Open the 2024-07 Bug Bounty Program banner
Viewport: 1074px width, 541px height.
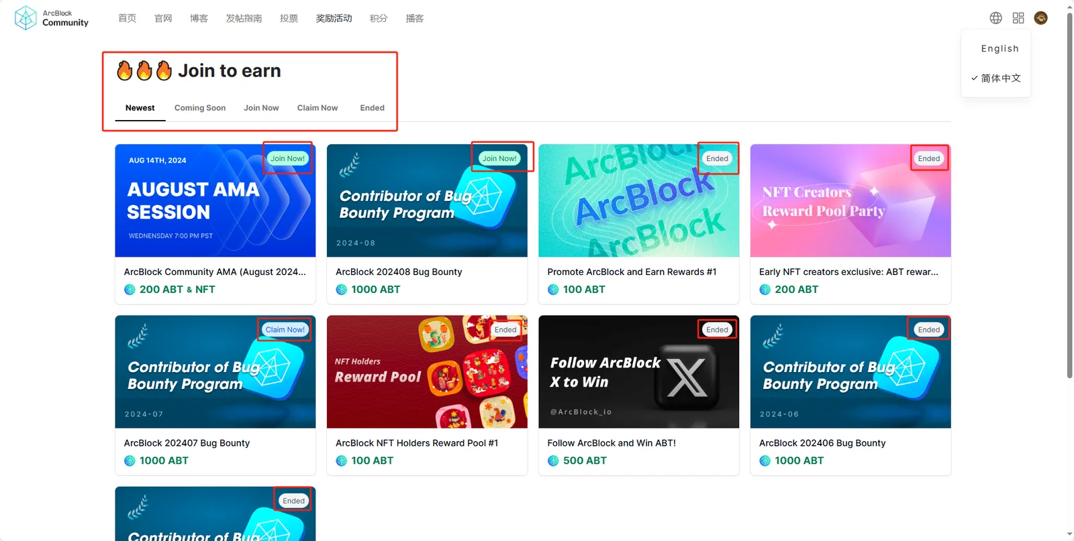215,371
